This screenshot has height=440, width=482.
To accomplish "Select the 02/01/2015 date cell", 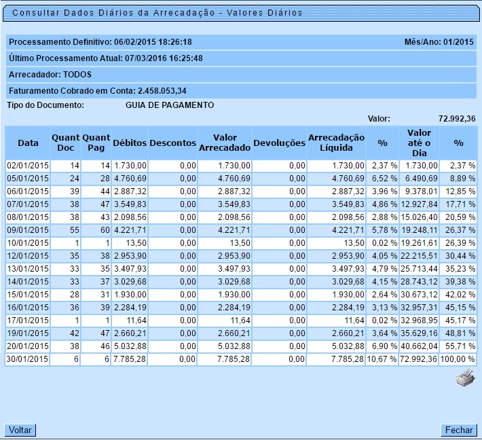I will coord(28,166).
